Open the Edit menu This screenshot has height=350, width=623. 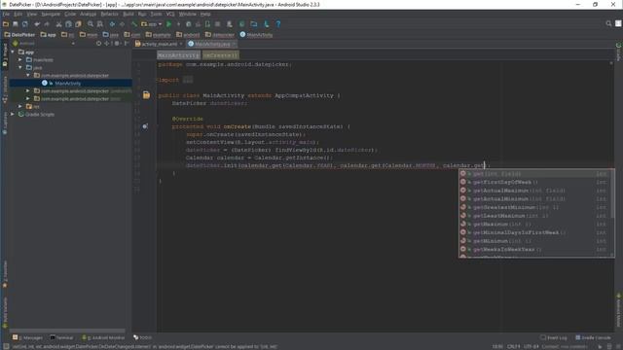tap(18, 14)
